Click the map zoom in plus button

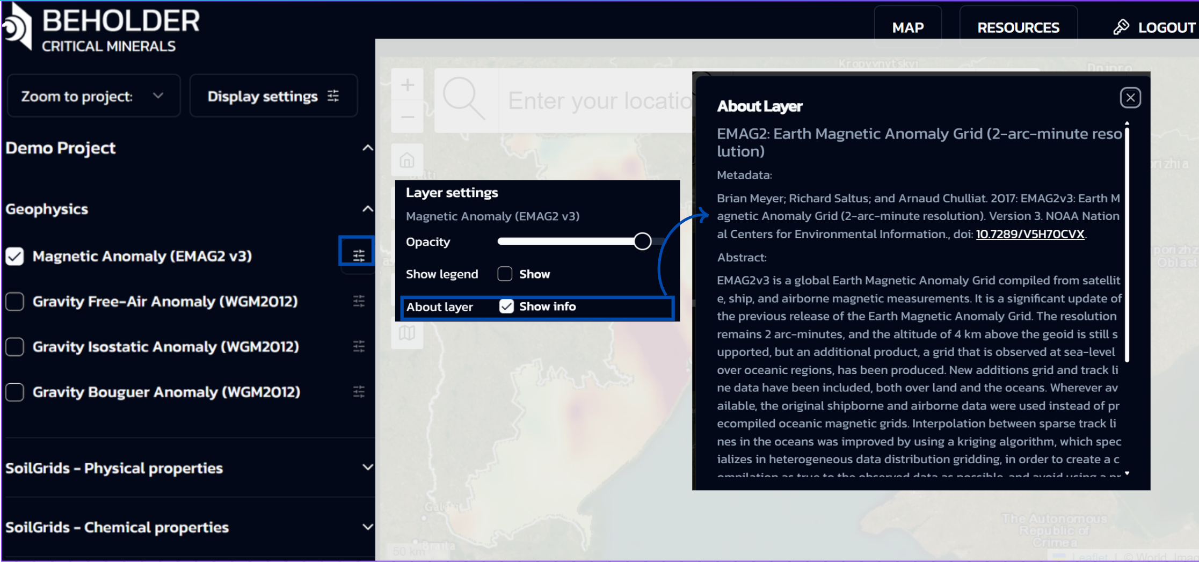click(408, 85)
